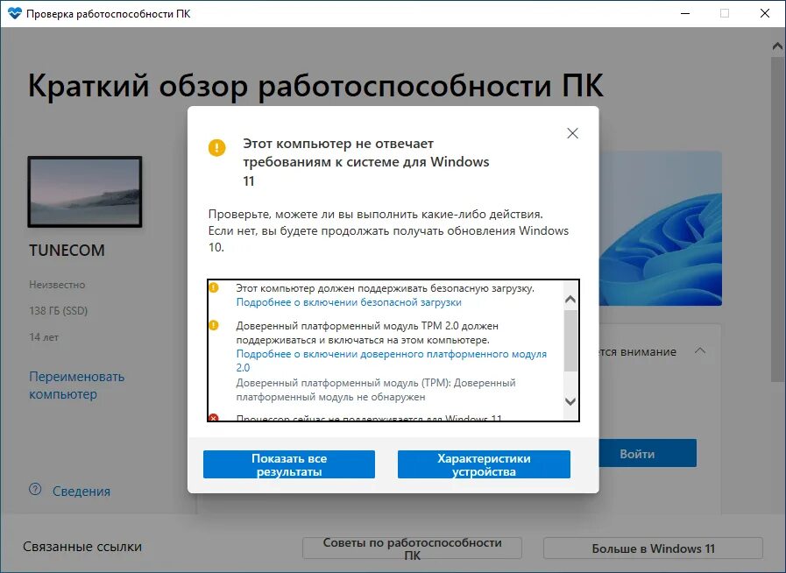Click the secure boot requirement text

click(x=385, y=288)
